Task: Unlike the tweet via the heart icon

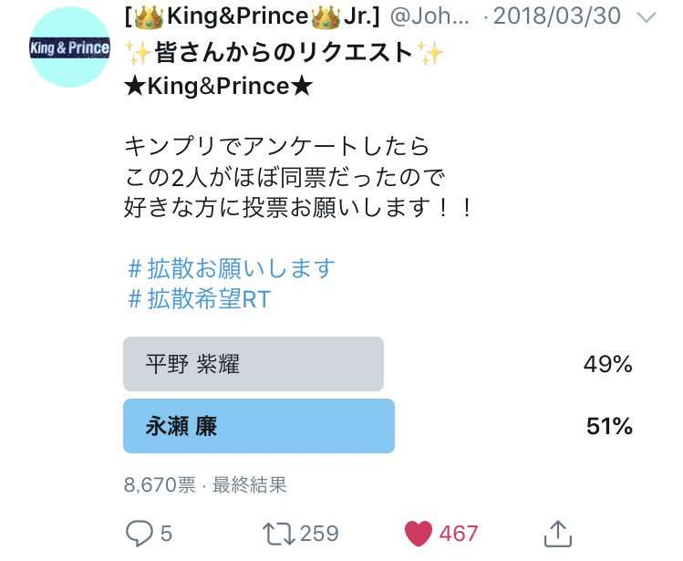Action: tap(417, 533)
